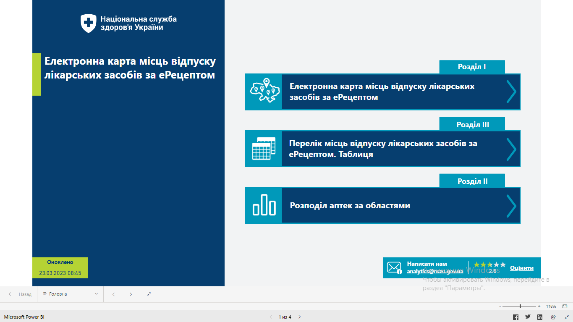Click the collapse arrows icon in navigation toolbar
Screen dimensions: 573x322
pos(149,294)
